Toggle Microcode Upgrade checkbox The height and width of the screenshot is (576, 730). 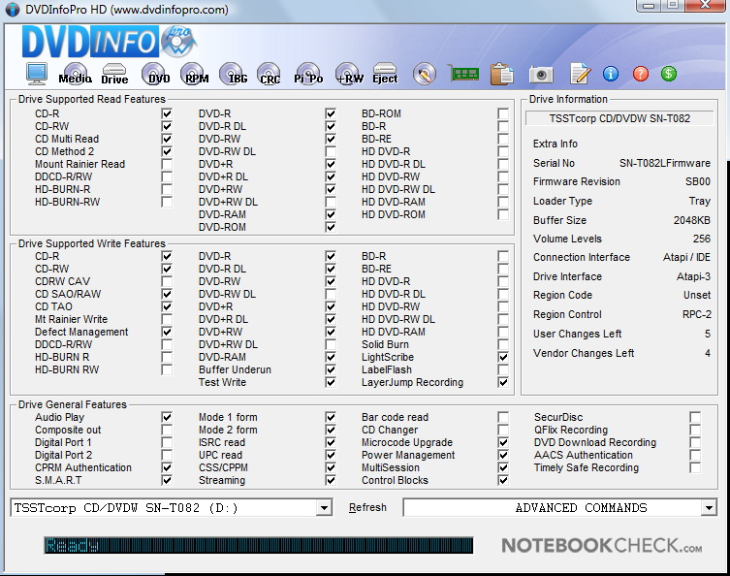point(503,442)
